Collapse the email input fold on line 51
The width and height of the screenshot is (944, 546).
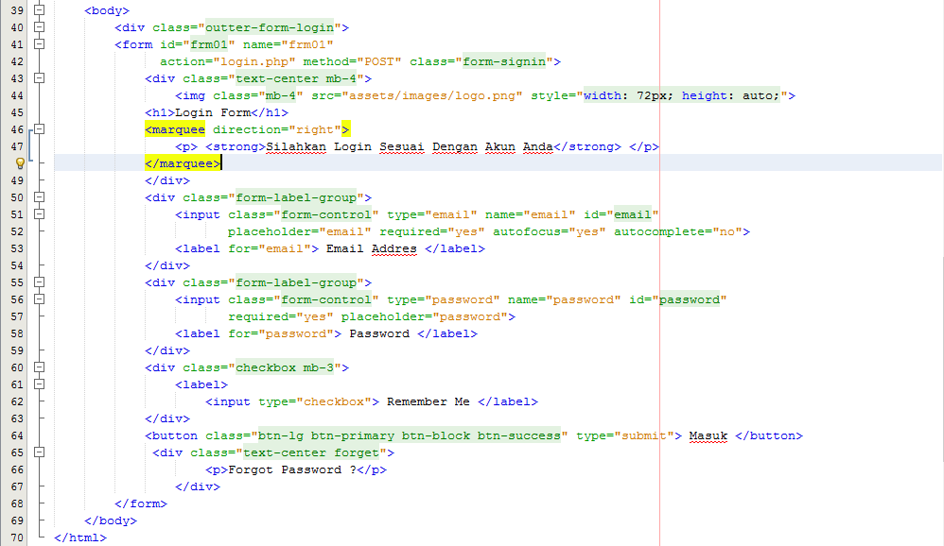39,214
